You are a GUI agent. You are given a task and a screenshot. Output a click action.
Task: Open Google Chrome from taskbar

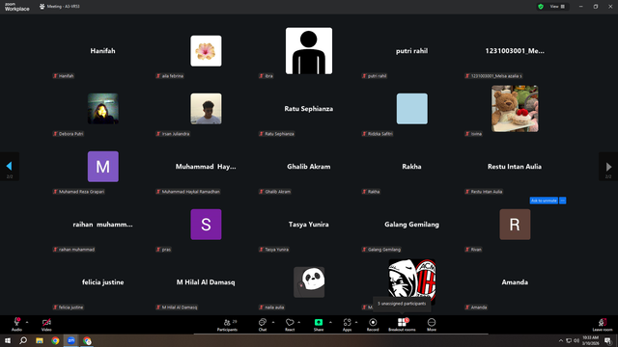pyautogui.click(x=55, y=340)
